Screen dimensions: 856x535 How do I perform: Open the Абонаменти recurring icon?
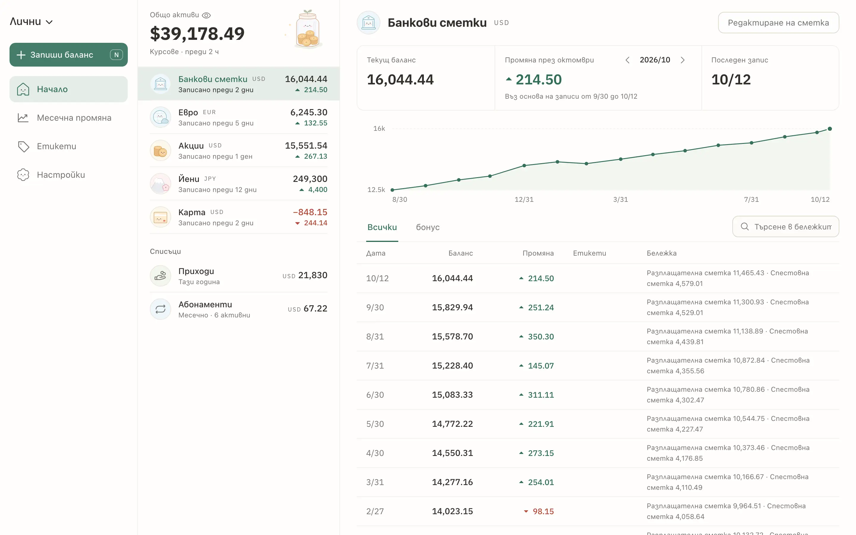(x=160, y=309)
